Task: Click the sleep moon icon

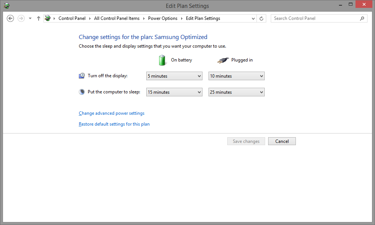Action: click(82, 92)
